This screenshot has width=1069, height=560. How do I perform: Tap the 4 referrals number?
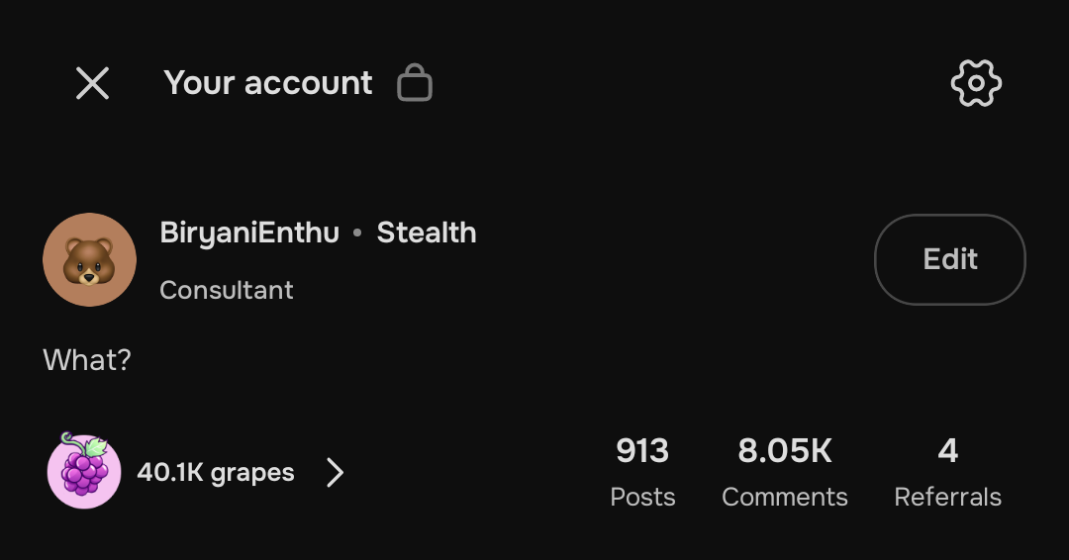tap(948, 451)
